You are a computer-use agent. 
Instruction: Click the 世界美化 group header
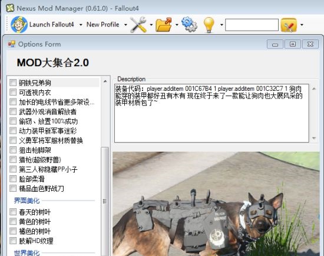[27, 252]
